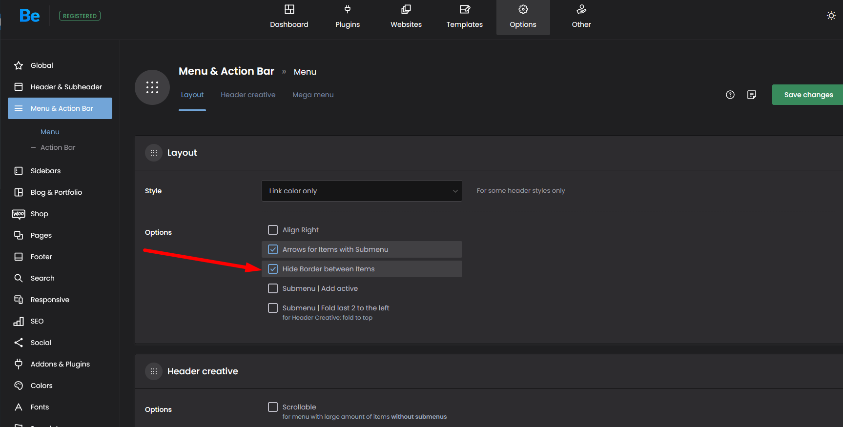Uncheck Hide Border between Items

click(x=273, y=269)
